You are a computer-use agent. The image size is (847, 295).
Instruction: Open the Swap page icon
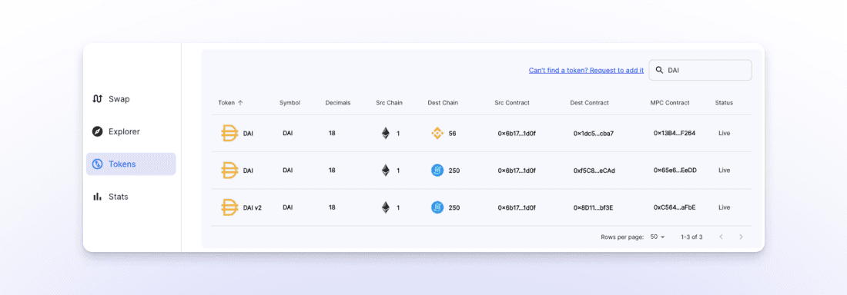pyautogui.click(x=97, y=98)
